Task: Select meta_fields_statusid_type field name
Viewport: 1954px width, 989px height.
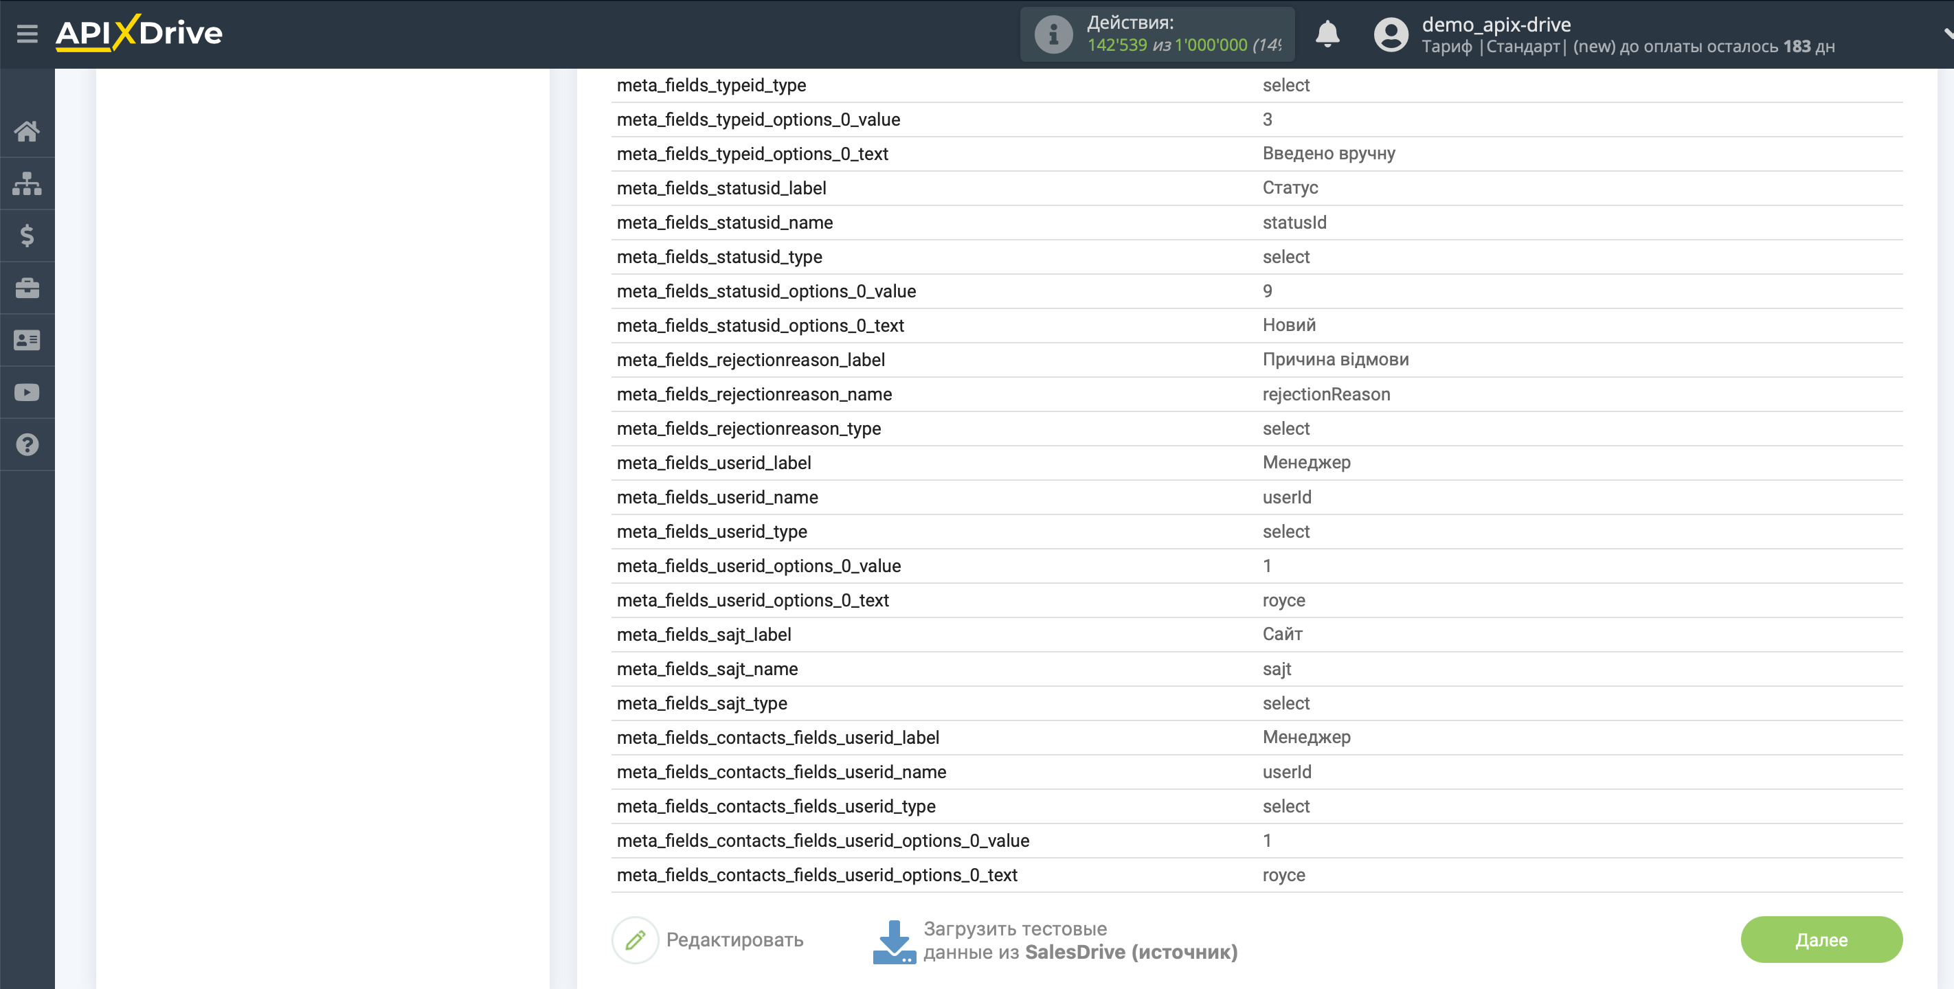Action: tap(719, 256)
